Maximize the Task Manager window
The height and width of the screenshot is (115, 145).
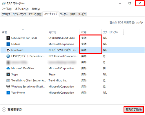(x=130, y=3)
